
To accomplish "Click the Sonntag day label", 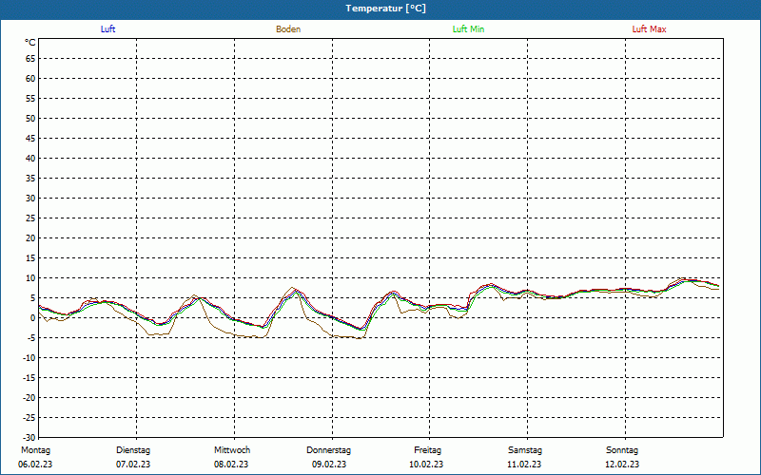I will [622, 450].
